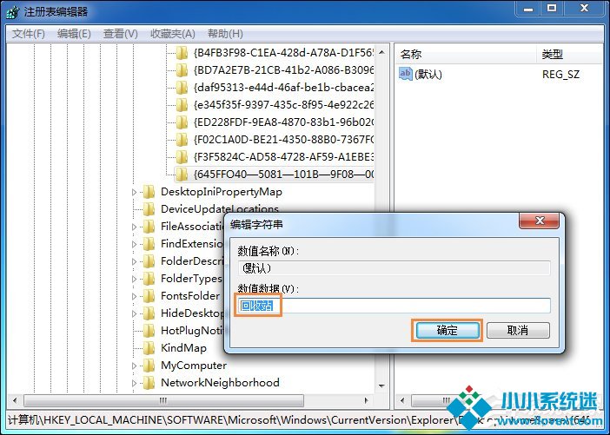Expand the FontsFolder key
Viewport: 610px width, 435px height.
134,296
